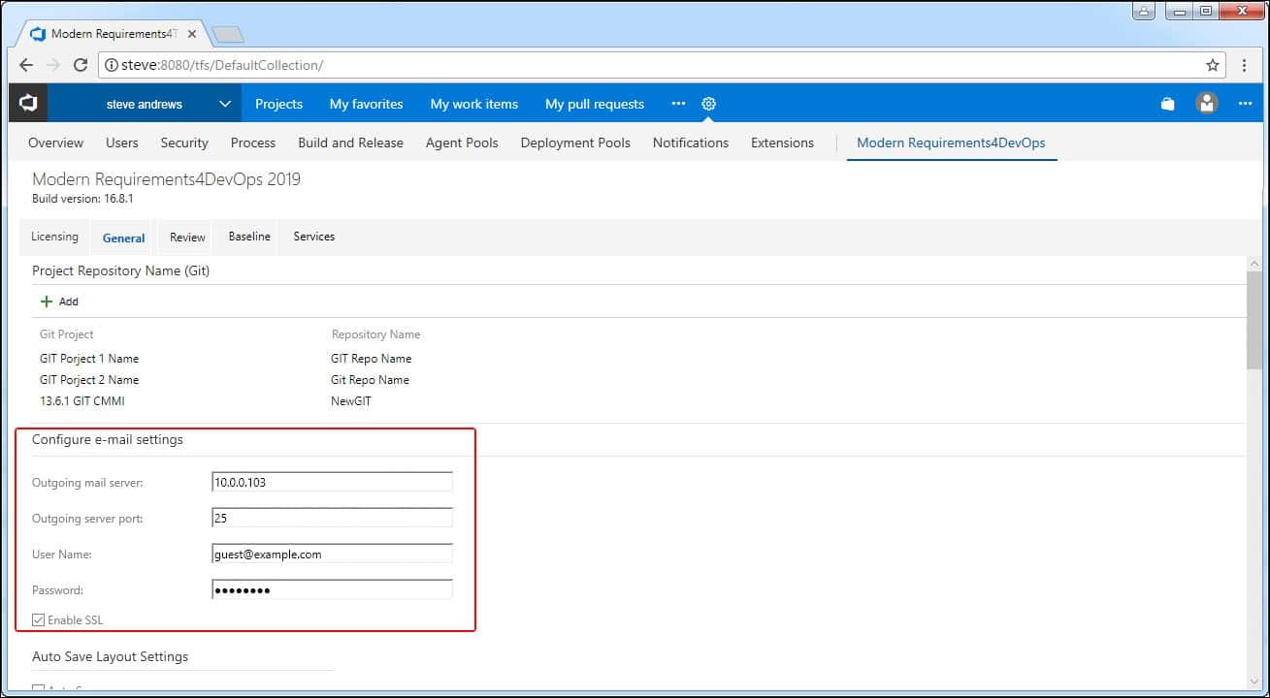Open My favorites

coord(366,104)
